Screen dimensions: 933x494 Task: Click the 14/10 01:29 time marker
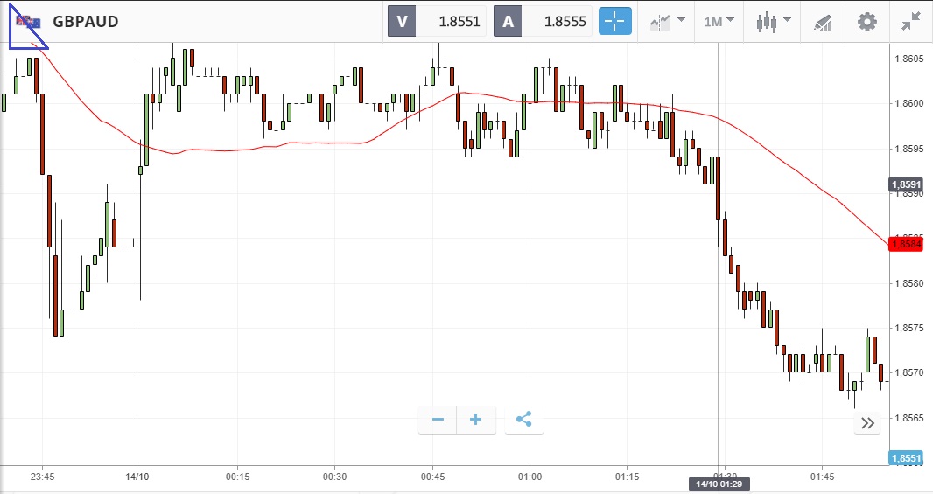point(718,484)
